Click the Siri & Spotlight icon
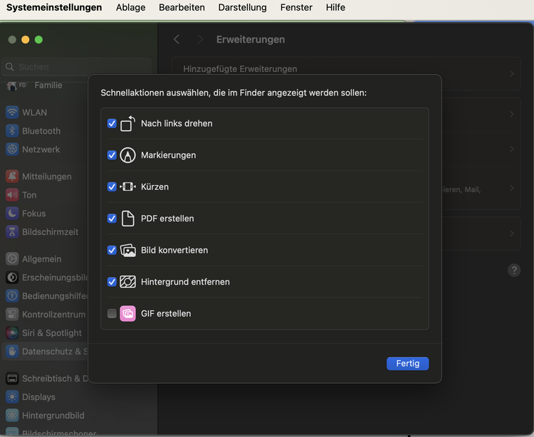The height and width of the screenshot is (437, 534). tap(12, 332)
